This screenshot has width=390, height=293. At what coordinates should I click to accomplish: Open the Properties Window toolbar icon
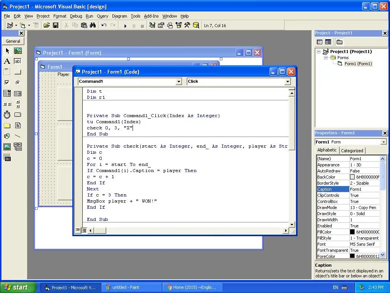point(161,26)
